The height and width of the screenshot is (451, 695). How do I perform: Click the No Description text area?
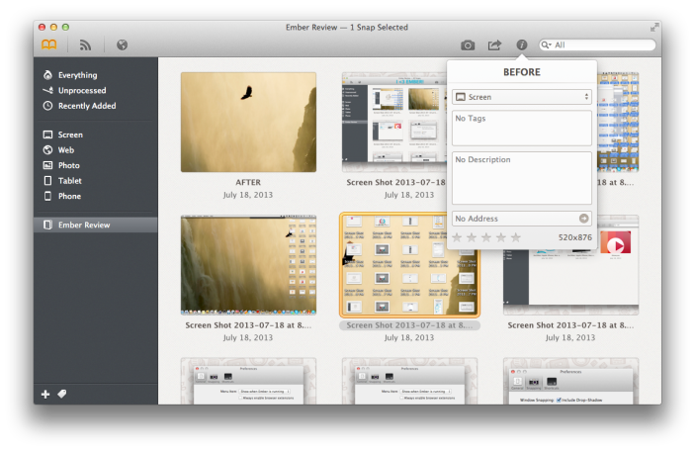click(521, 178)
